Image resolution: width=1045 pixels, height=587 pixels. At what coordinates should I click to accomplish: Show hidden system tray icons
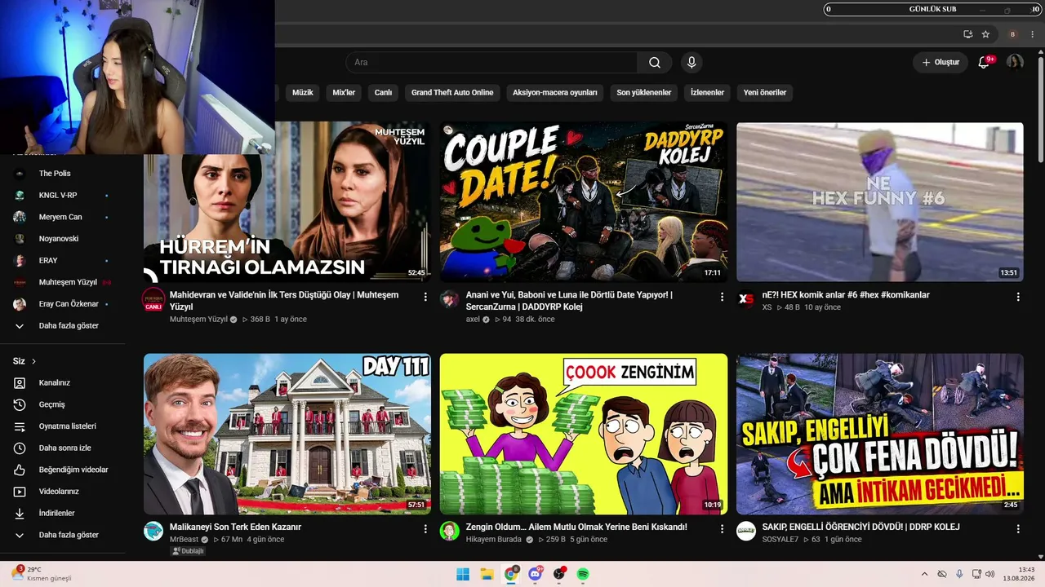[924, 574]
